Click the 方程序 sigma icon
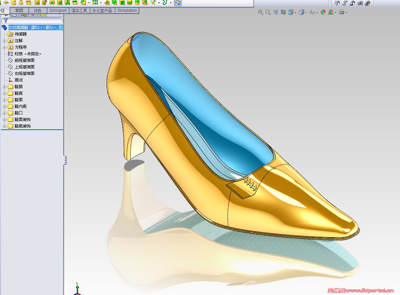Image resolution: width=400 pixels, height=295 pixels. tap(11, 47)
